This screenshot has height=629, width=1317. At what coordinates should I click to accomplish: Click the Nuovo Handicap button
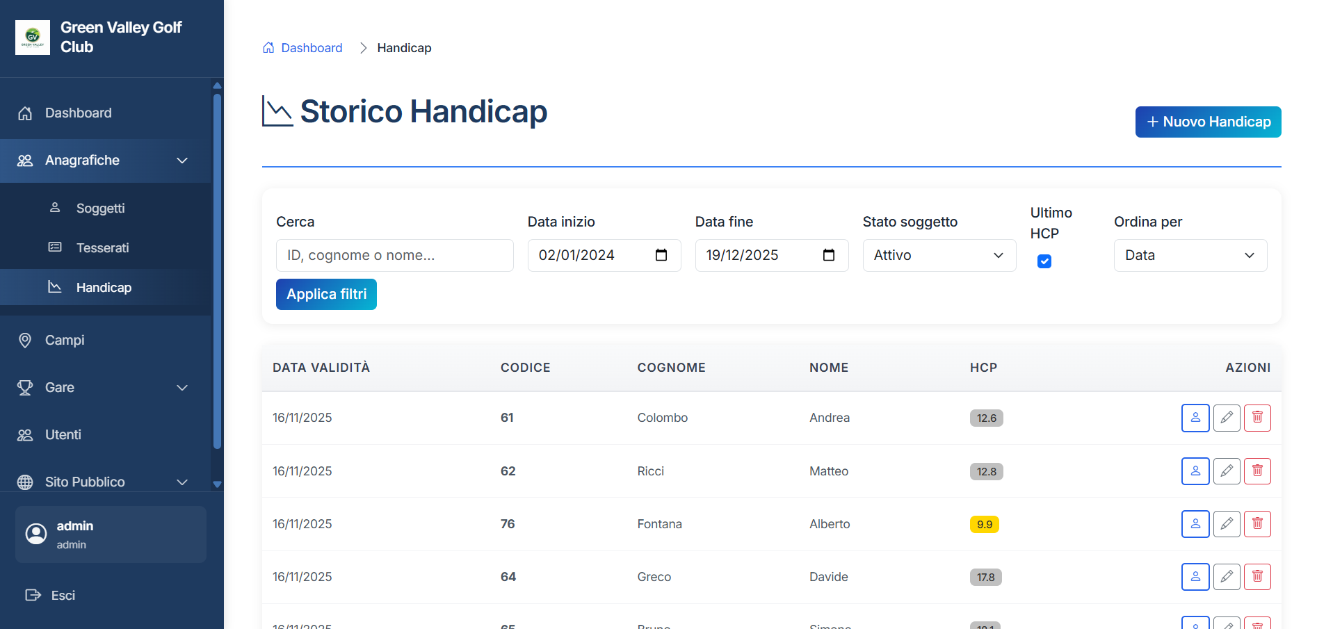point(1208,122)
